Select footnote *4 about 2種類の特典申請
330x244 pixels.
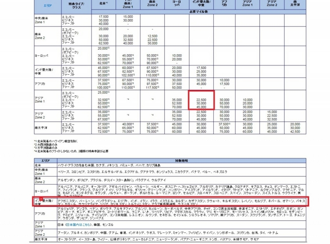click(x=71, y=151)
